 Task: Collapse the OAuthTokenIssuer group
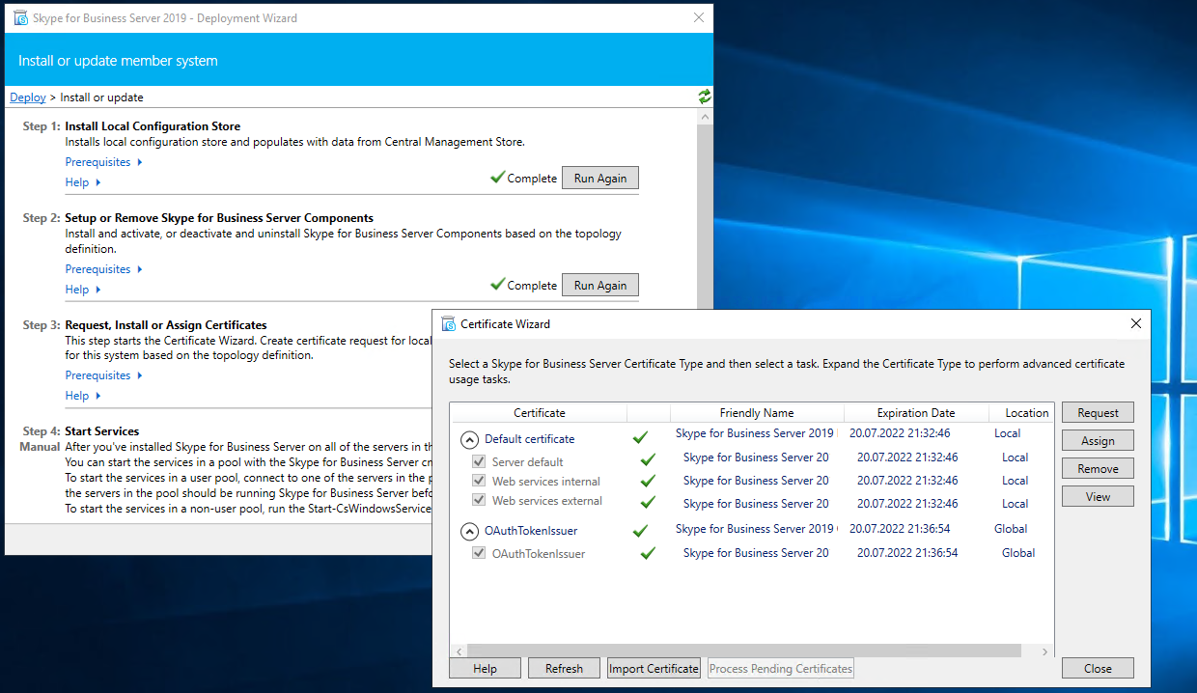[469, 531]
